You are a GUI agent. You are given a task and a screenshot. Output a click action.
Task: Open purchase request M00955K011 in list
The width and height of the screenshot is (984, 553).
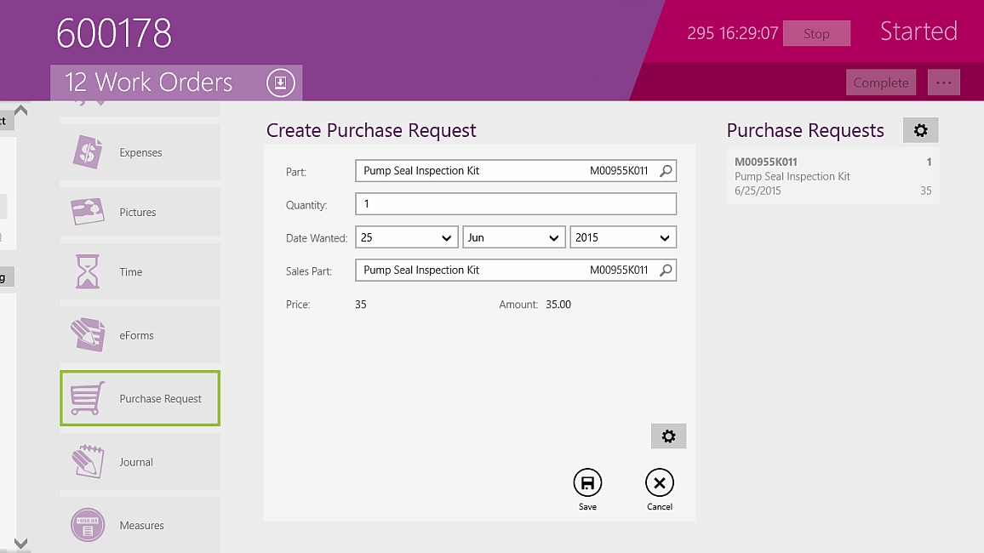tap(832, 176)
